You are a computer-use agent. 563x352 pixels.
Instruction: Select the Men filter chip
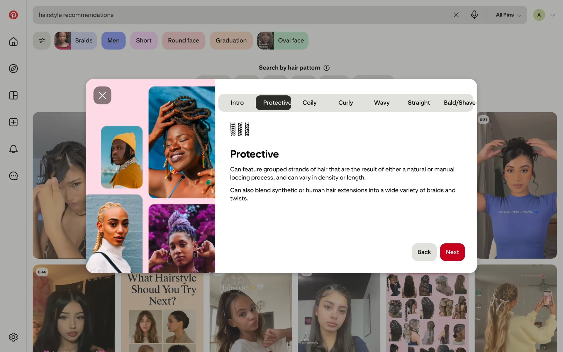[x=113, y=40]
